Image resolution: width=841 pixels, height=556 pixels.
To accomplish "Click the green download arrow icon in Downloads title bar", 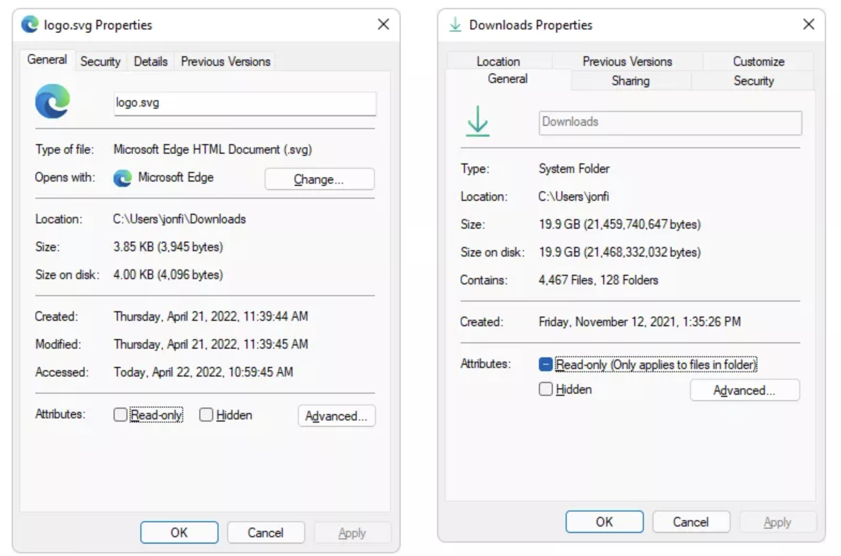I will tap(455, 25).
